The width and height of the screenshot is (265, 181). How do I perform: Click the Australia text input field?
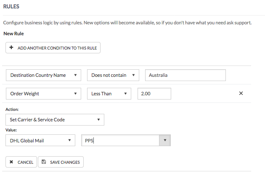[185, 75]
